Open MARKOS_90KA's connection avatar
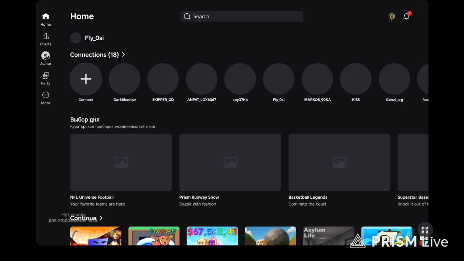Screen dimensions: 464x261 [x=317, y=79]
